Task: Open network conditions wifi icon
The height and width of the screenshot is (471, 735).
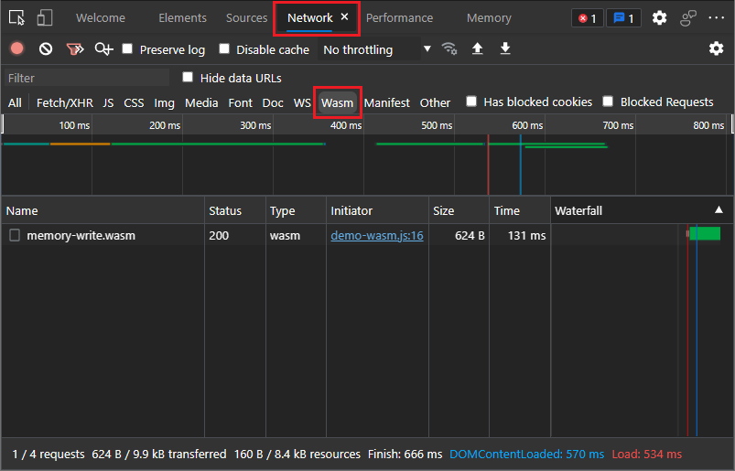Action: click(x=449, y=48)
